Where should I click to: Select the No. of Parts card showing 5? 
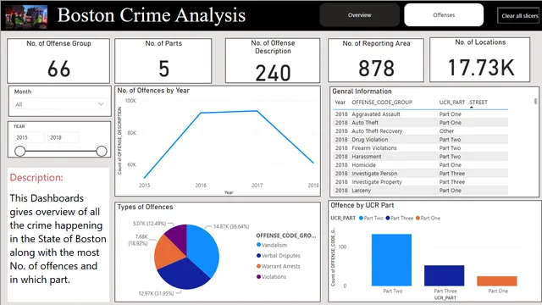click(x=163, y=60)
